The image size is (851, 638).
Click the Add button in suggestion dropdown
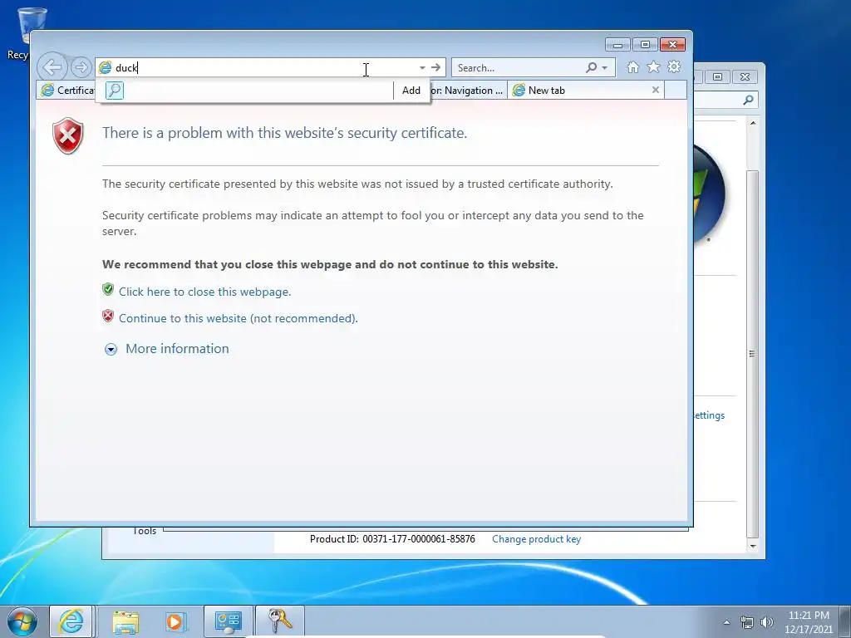click(x=411, y=91)
